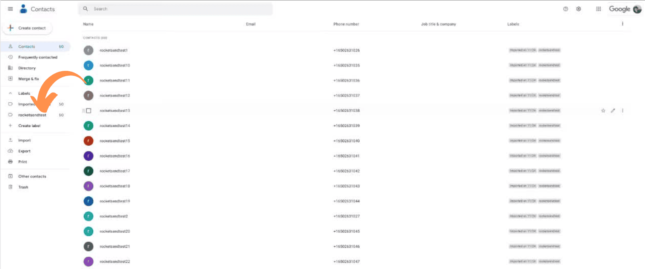Viewport: 645px width, 269px height.
Task: Click avatar of rocketsendtest1
Action: [x=88, y=50]
